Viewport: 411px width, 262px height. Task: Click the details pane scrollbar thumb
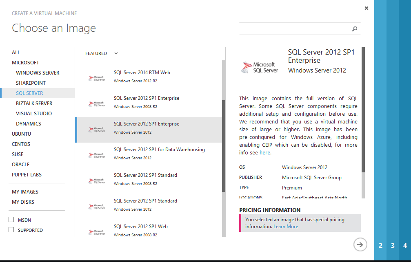(x=363, y=110)
